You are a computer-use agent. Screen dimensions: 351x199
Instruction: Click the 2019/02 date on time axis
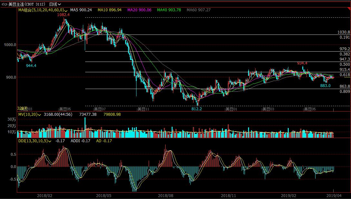point(288,195)
